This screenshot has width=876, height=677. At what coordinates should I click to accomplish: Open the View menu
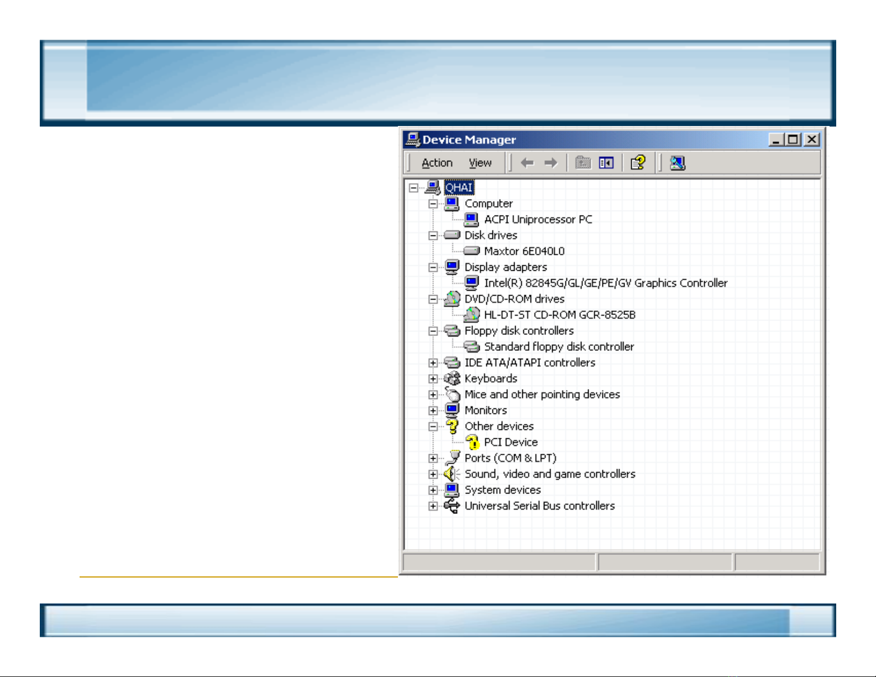[x=480, y=163]
